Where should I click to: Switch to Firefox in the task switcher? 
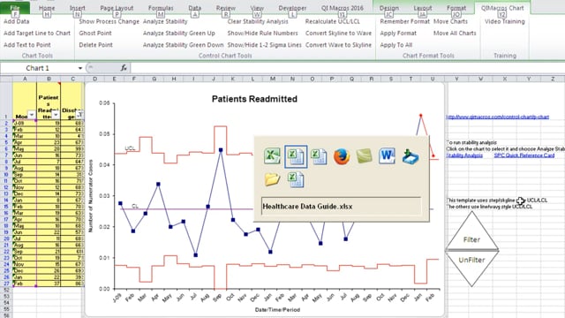(x=342, y=156)
